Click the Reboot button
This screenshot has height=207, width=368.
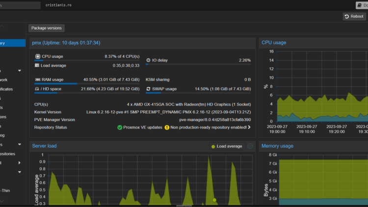354,16
